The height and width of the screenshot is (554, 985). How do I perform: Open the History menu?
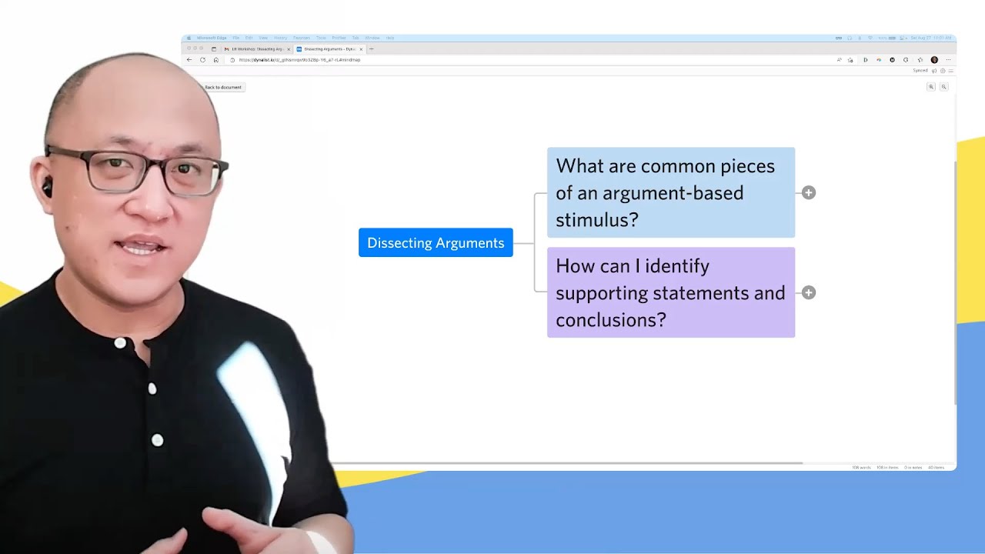(x=280, y=38)
